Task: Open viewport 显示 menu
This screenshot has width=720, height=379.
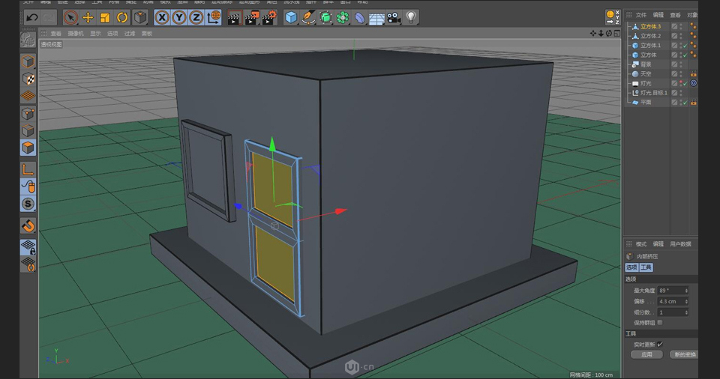Action: 95,34
